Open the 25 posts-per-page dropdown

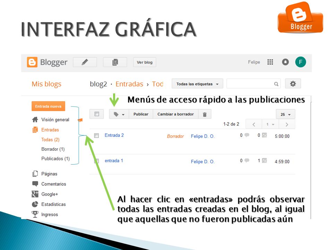pos(285,114)
